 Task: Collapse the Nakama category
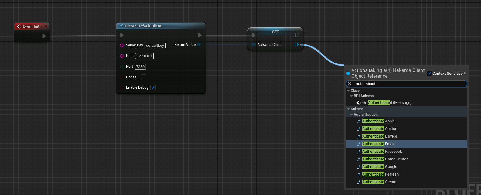click(x=348, y=109)
